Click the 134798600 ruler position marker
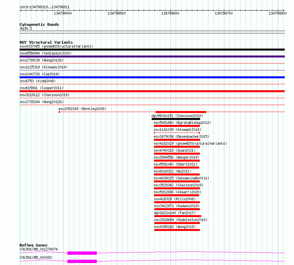The image size is (294, 265). [x=170, y=13]
